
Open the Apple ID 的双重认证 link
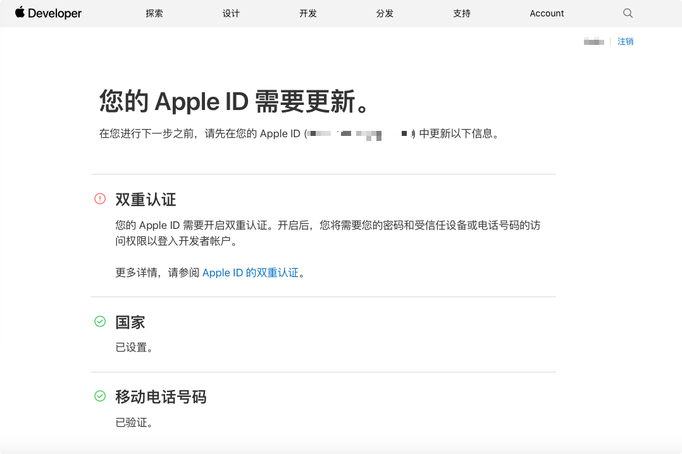251,273
